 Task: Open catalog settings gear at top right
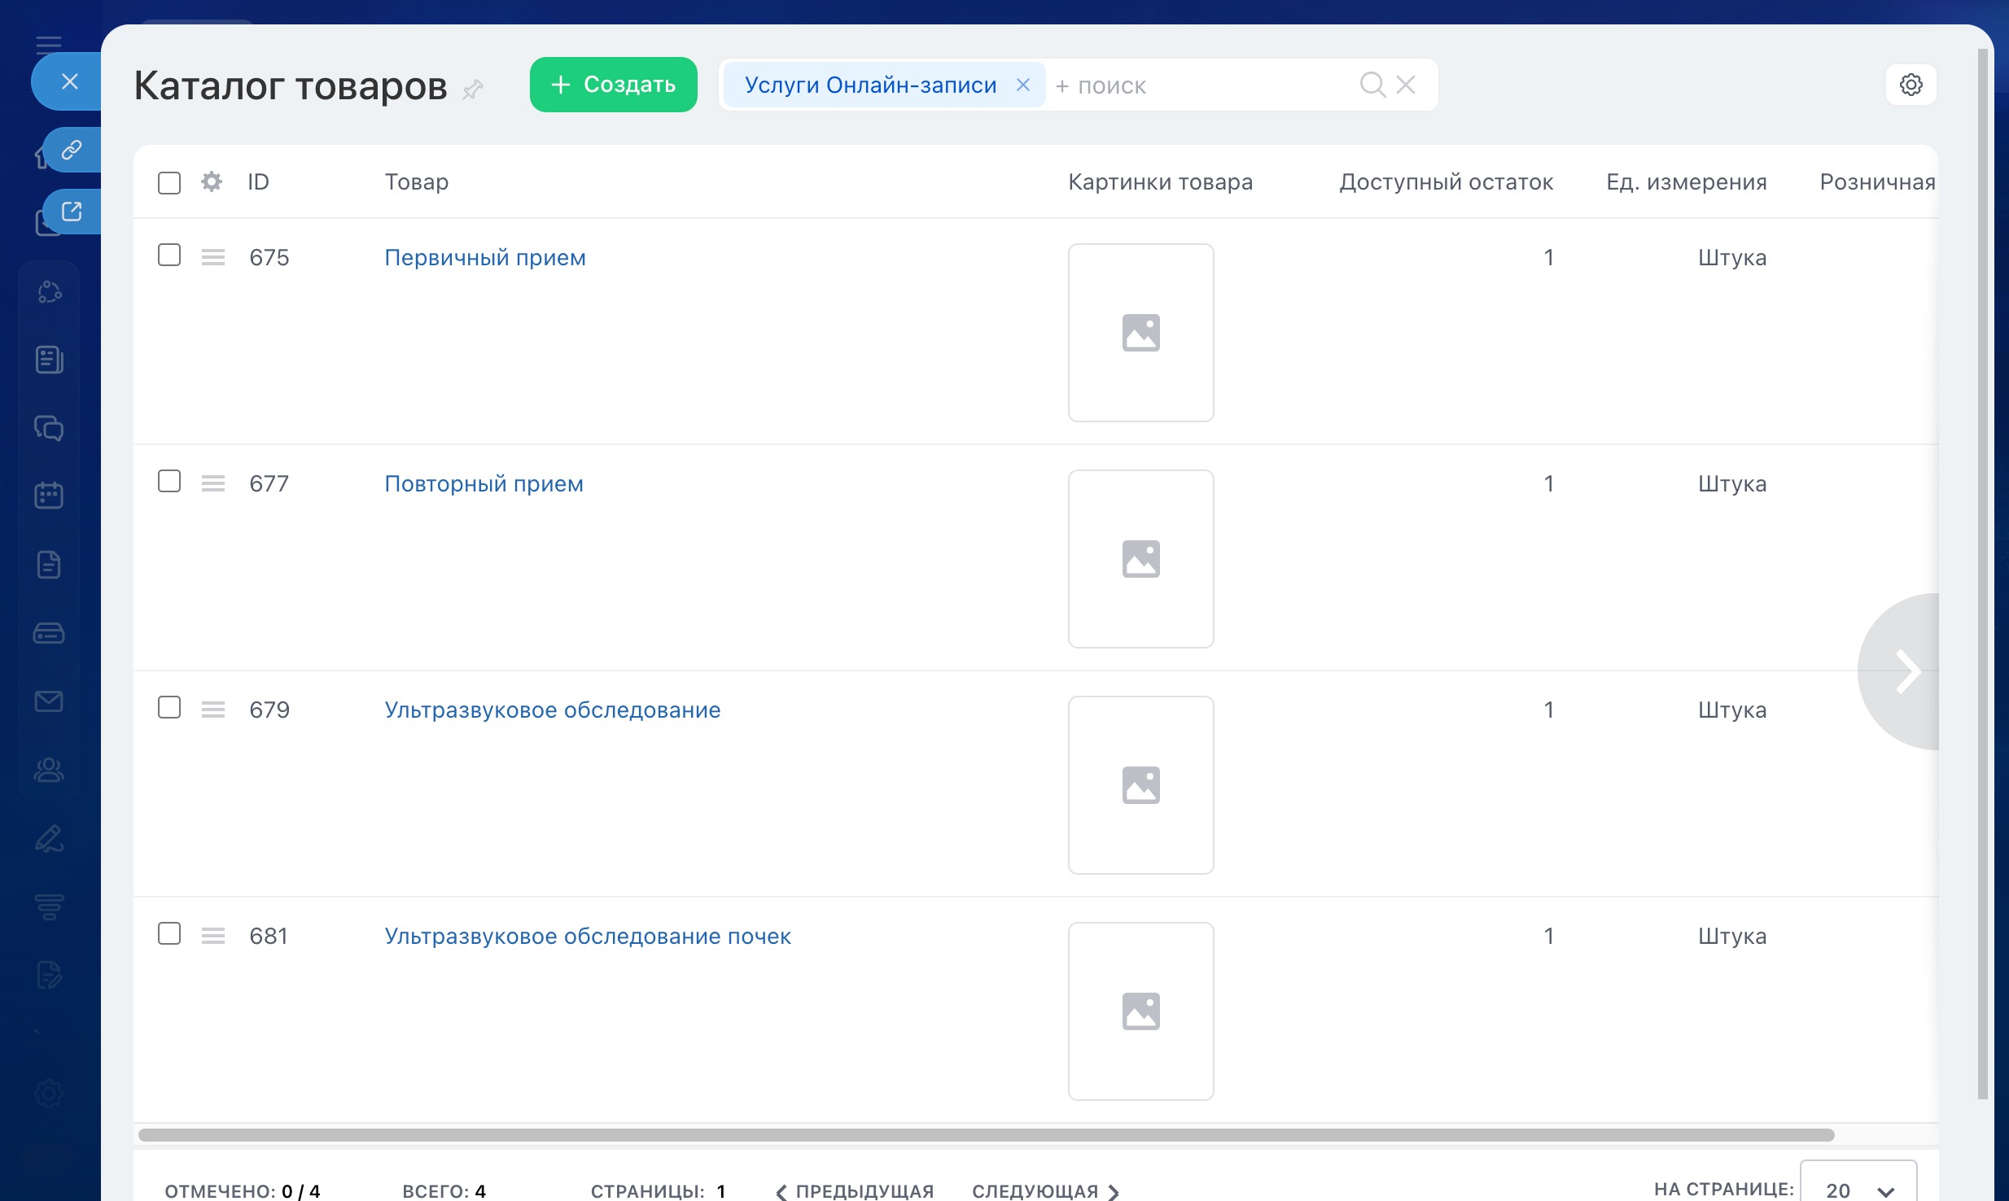(1911, 85)
